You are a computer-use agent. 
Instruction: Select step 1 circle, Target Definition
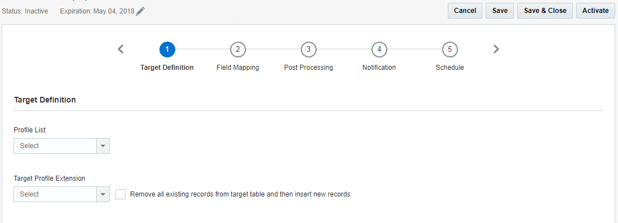167,49
